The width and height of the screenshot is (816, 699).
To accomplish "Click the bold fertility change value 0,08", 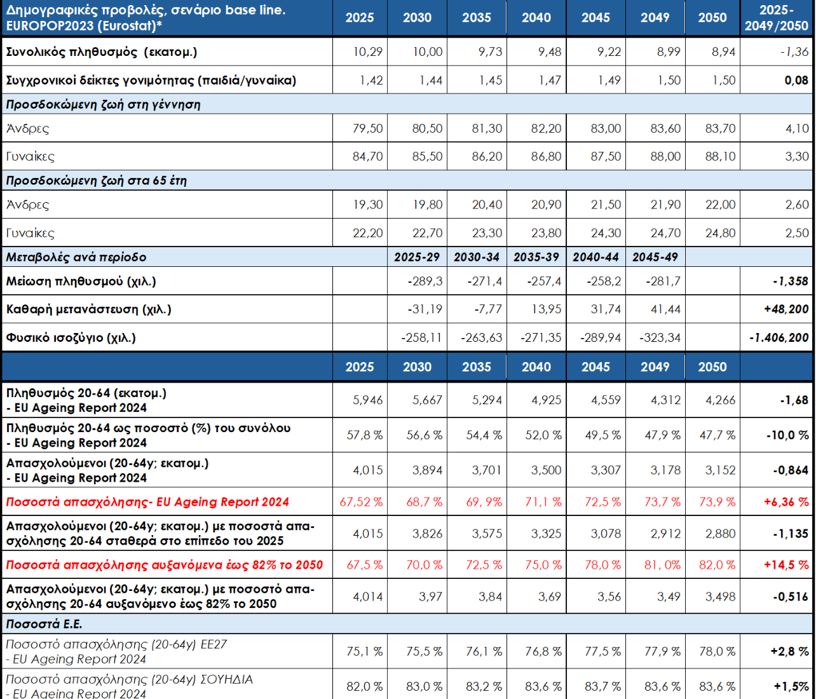I will pos(796,80).
